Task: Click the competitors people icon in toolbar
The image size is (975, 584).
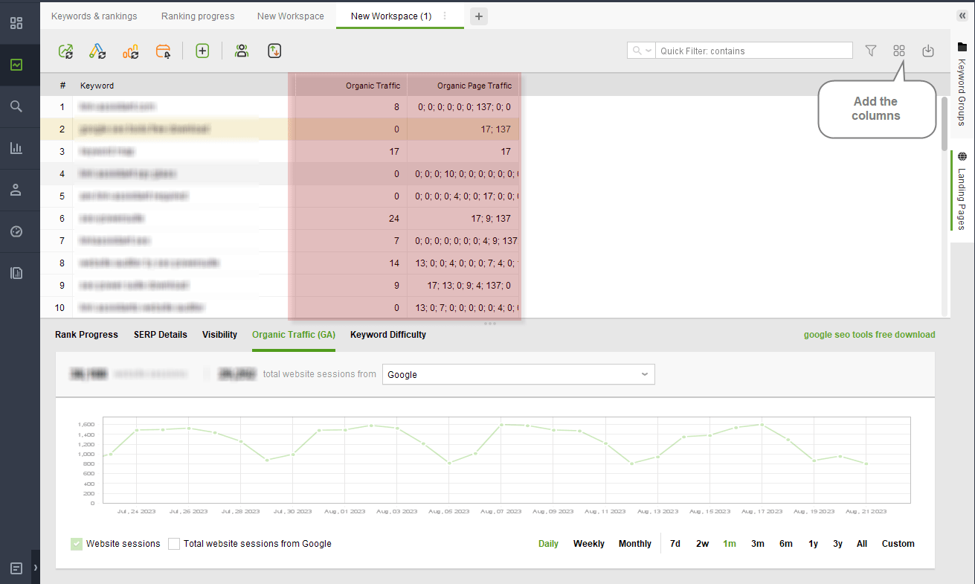Action: (242, 51)
